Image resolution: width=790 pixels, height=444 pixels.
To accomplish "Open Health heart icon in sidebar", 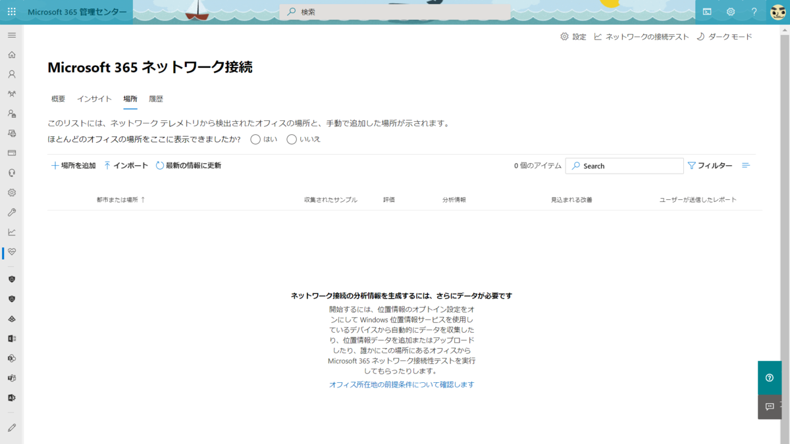I will point(12,252).
